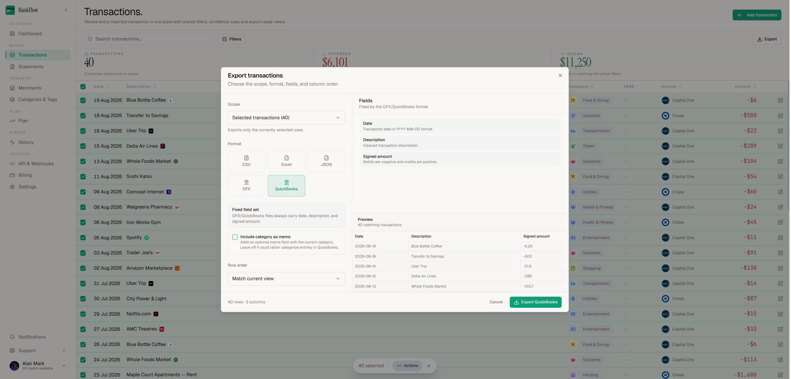Click edit icon on the Netflix.com row
This screenshot has width=791, height=379.
click(x=780, y=314)
